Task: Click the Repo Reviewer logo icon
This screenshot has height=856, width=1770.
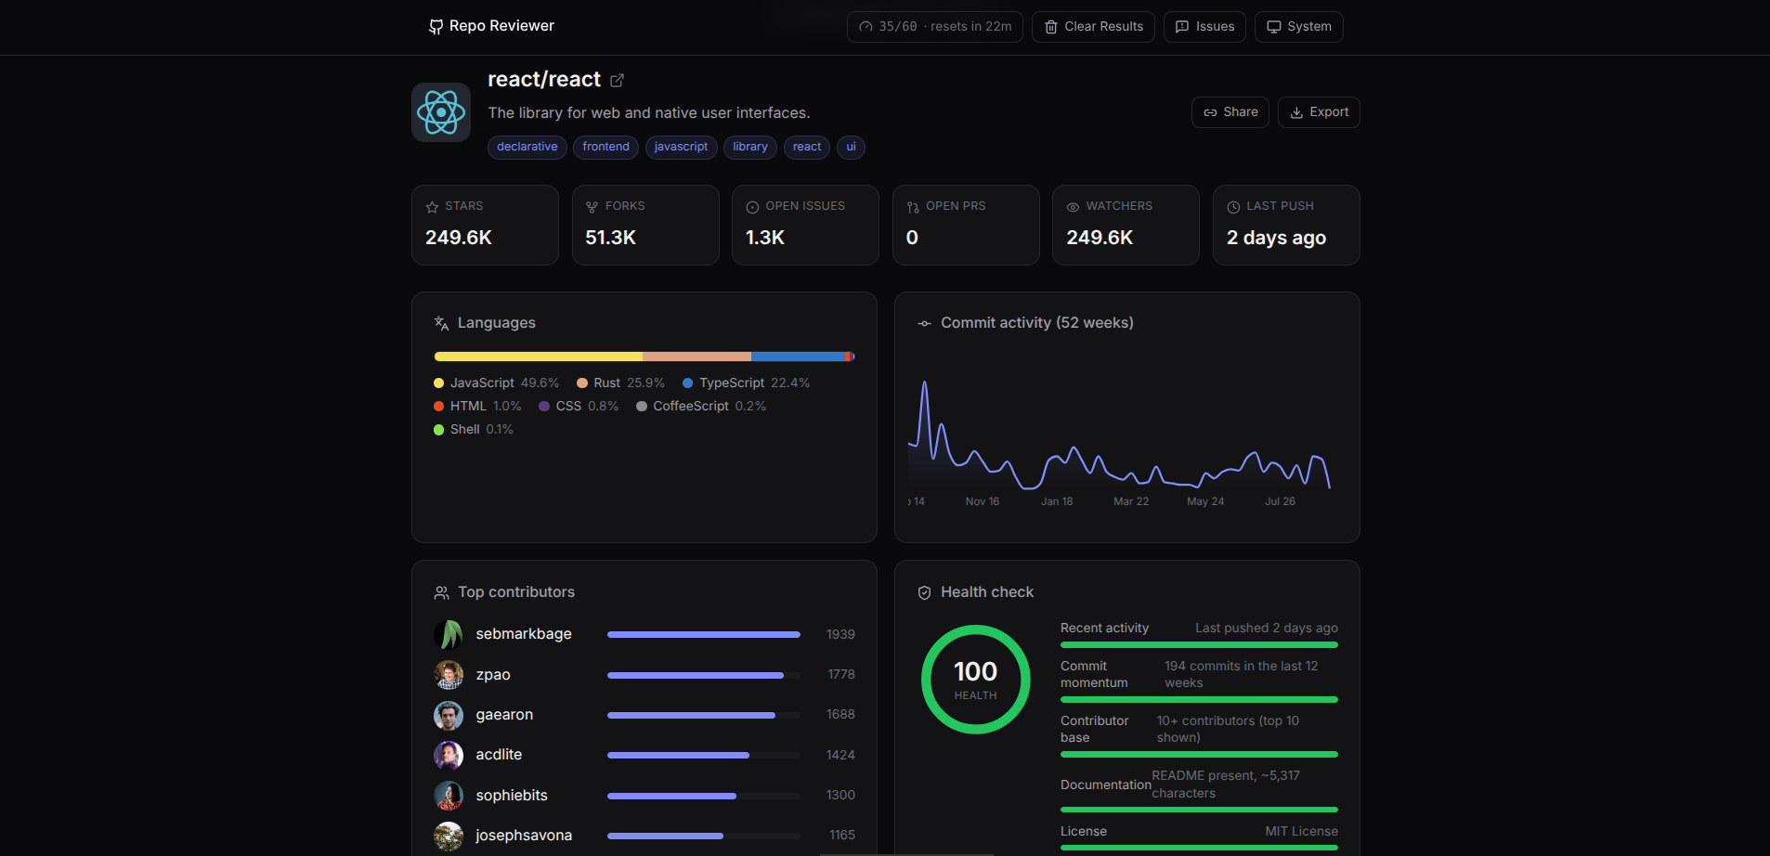Action: click(436, 27)
